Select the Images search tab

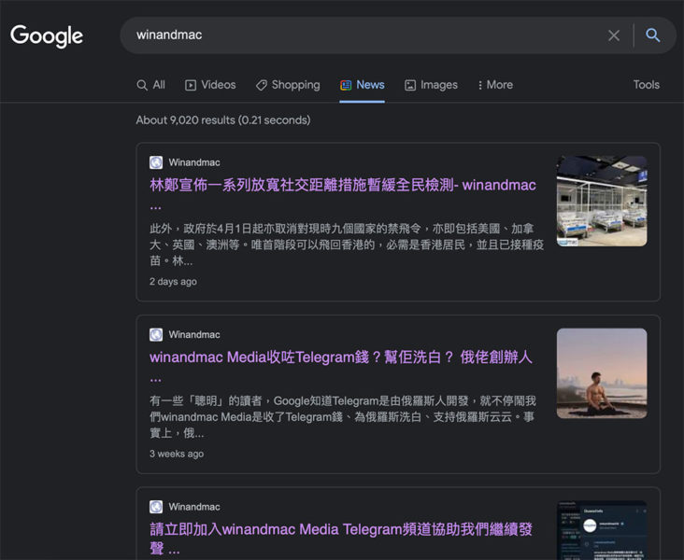point(431,85)
